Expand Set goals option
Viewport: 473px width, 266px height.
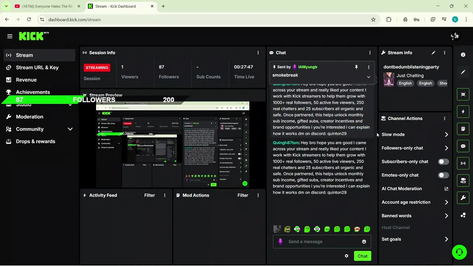point(446,239)
